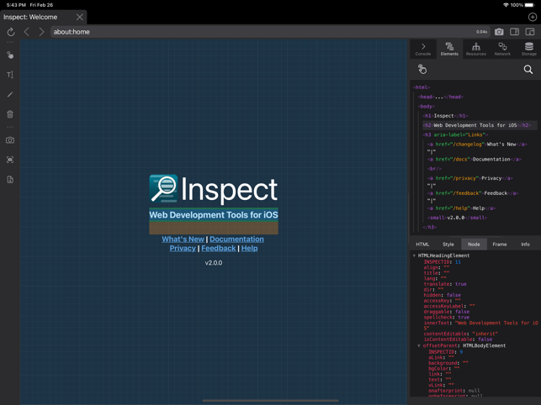Click the document export icon in sidebar
The width and height of the screenshot is (541, 405).
pos(10,180)
